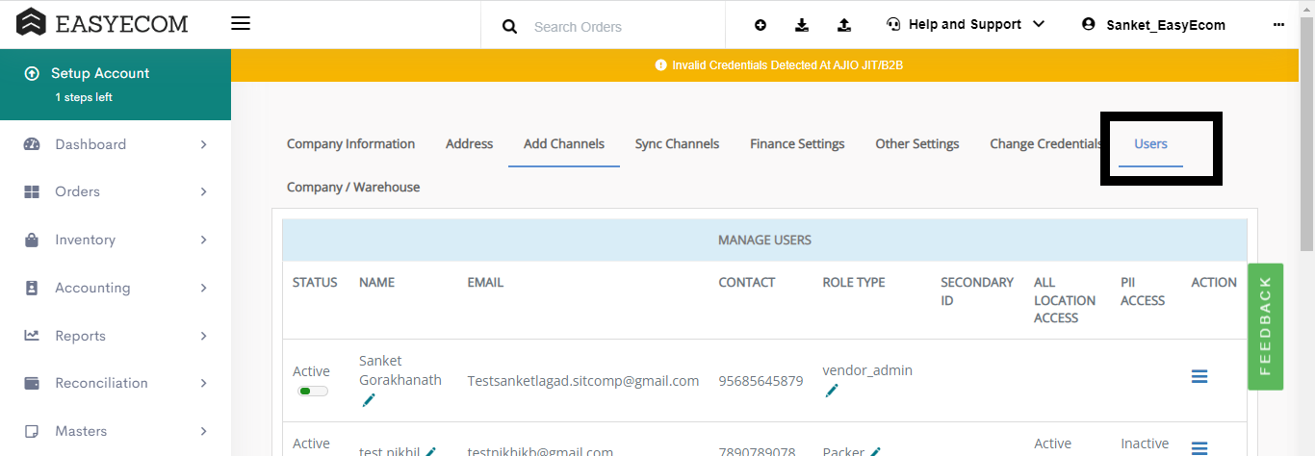Open Setup Account steps

(x=116, y=85)
